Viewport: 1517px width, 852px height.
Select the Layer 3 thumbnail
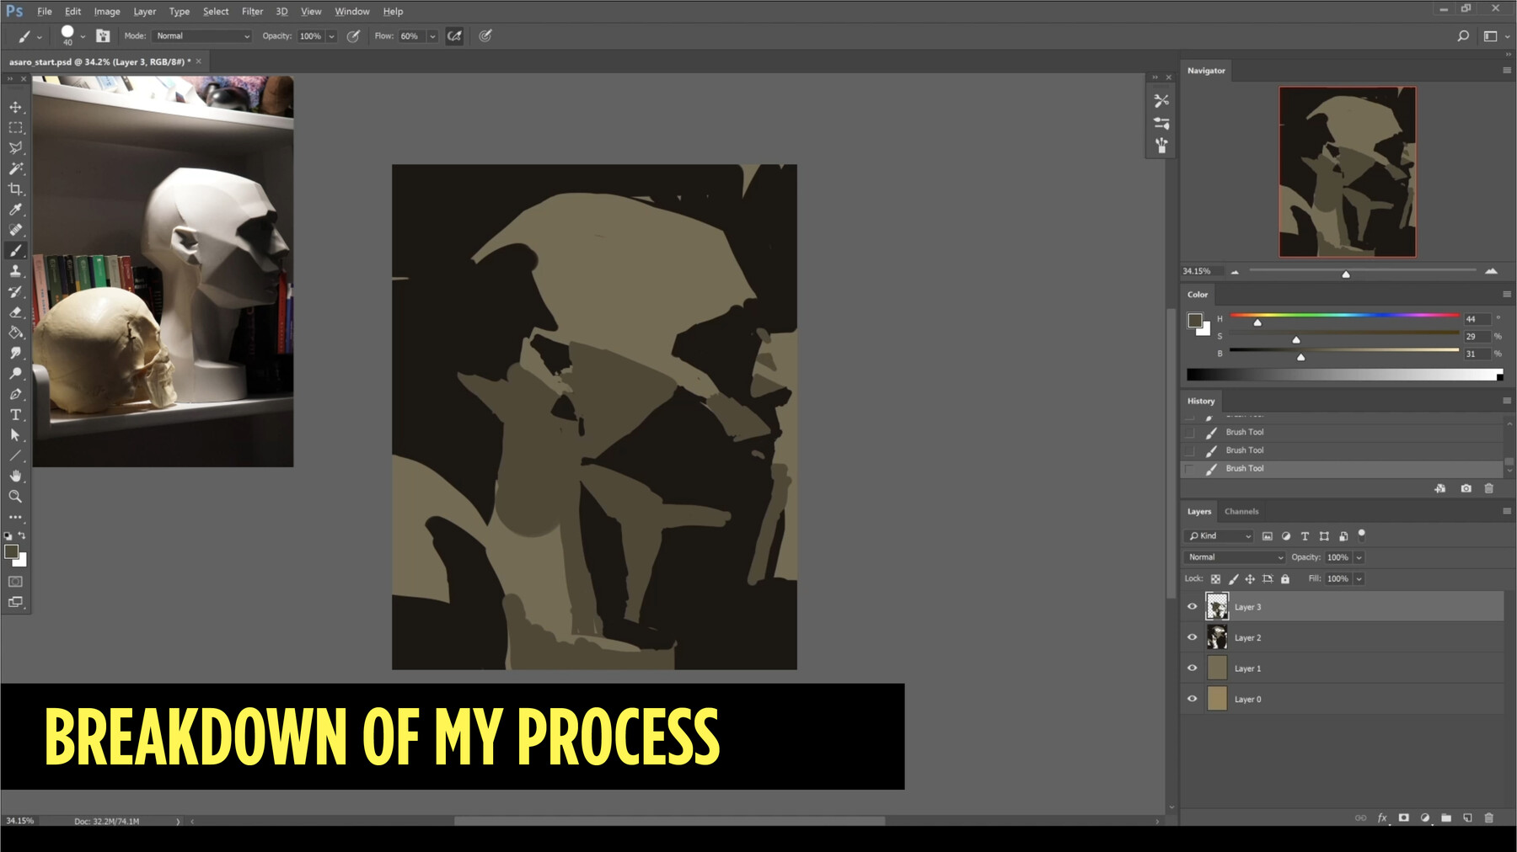click(x=1217, y=606)
